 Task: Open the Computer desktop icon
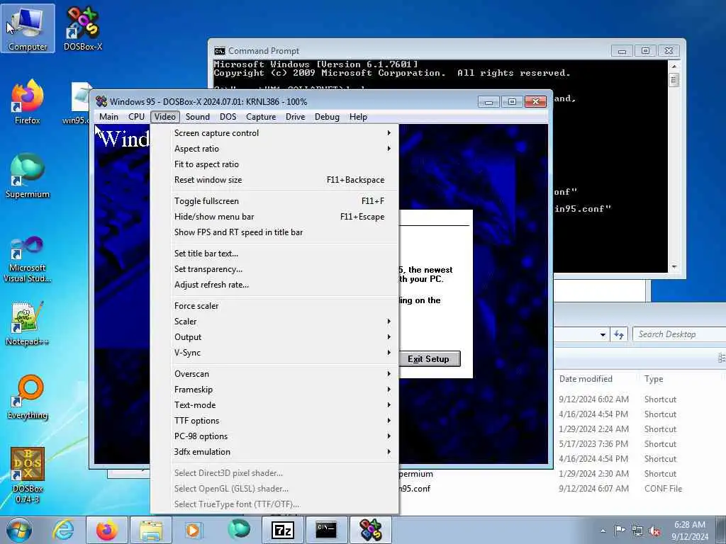28,28
